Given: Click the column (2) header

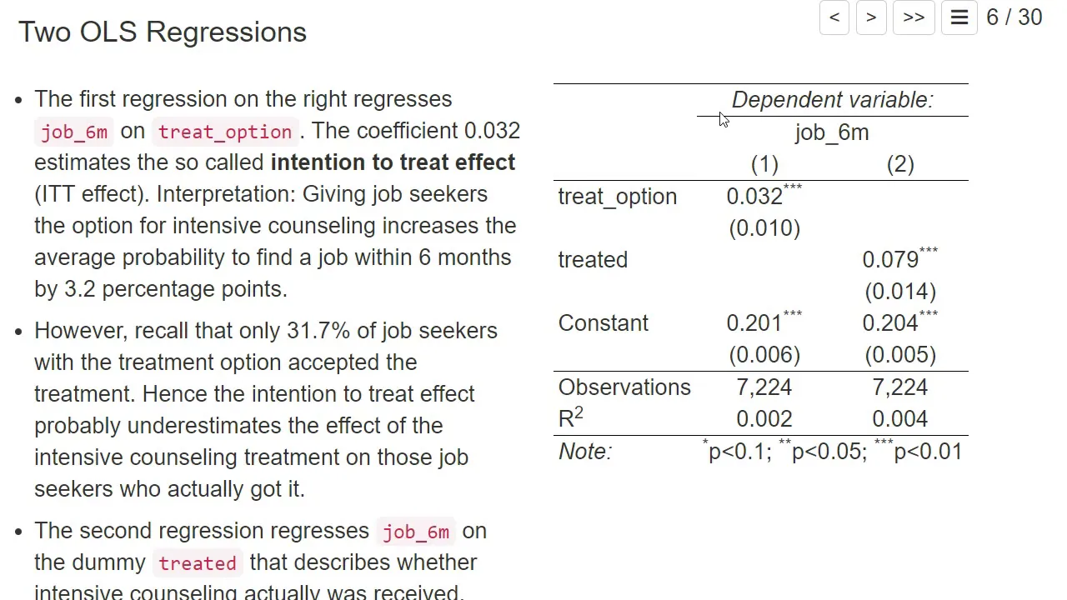Looking at the screenshot, I should (x=900, y=165).
